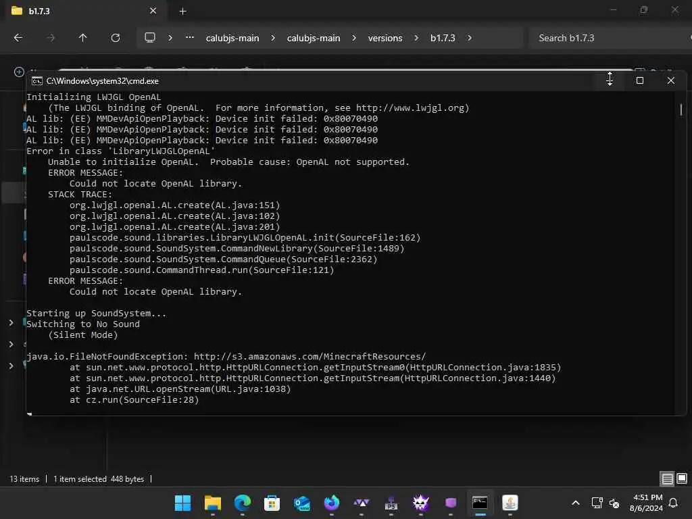
Task: Switch Explorer to large thumbnails view
Action: 682,479
